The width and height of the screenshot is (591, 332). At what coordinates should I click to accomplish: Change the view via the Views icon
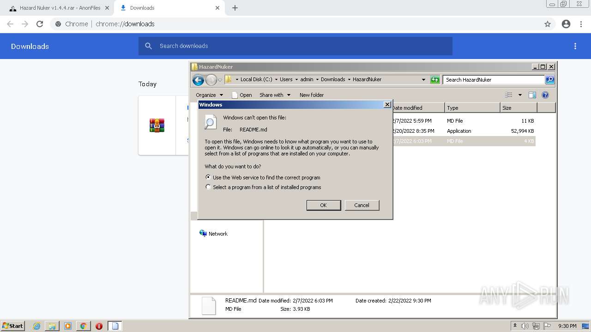(509, 95)
